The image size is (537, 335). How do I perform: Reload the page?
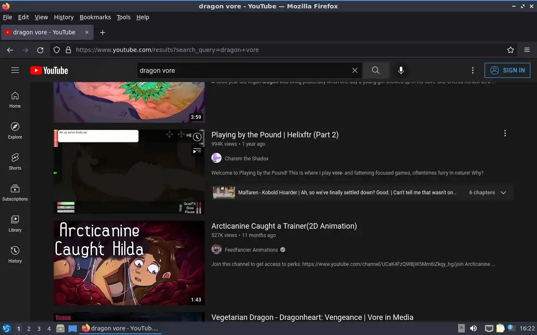(x=40, y=50)
